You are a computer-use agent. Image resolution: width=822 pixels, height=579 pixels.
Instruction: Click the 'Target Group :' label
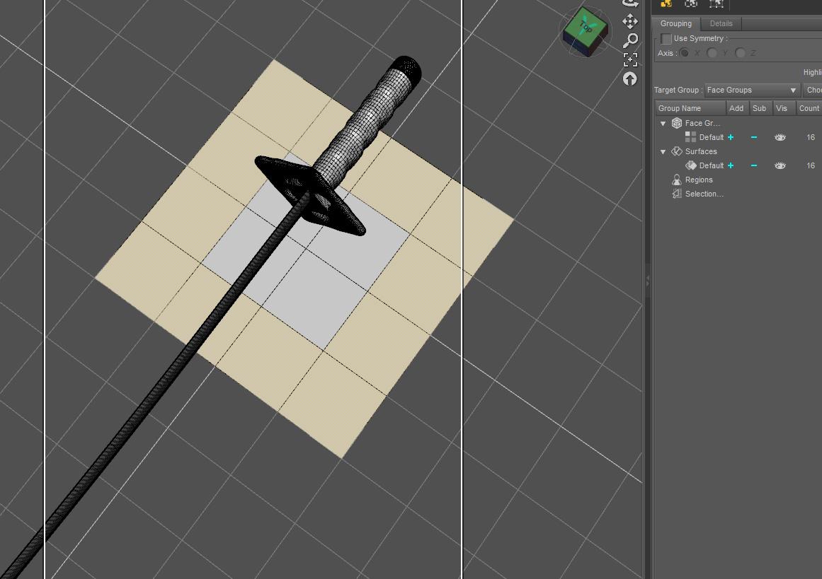pyautogui.click(x=678, y=90)
